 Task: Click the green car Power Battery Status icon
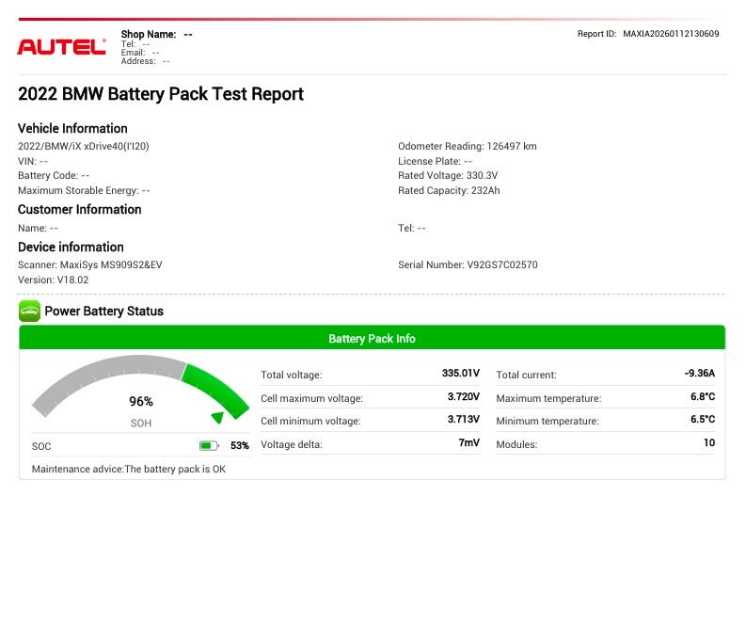[x=29, y=312]
